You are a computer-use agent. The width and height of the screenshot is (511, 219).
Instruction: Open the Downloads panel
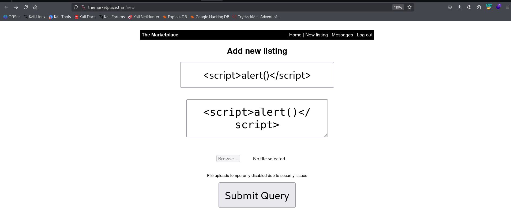[x=460, y=7]
